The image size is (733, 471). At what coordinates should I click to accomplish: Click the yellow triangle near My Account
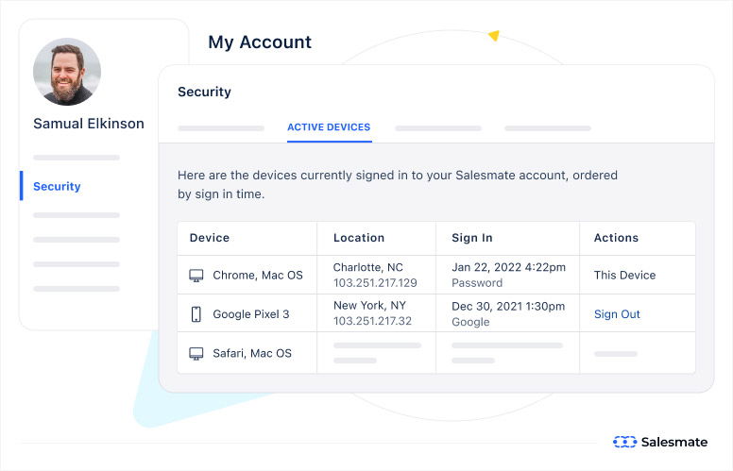click(493, 36)
